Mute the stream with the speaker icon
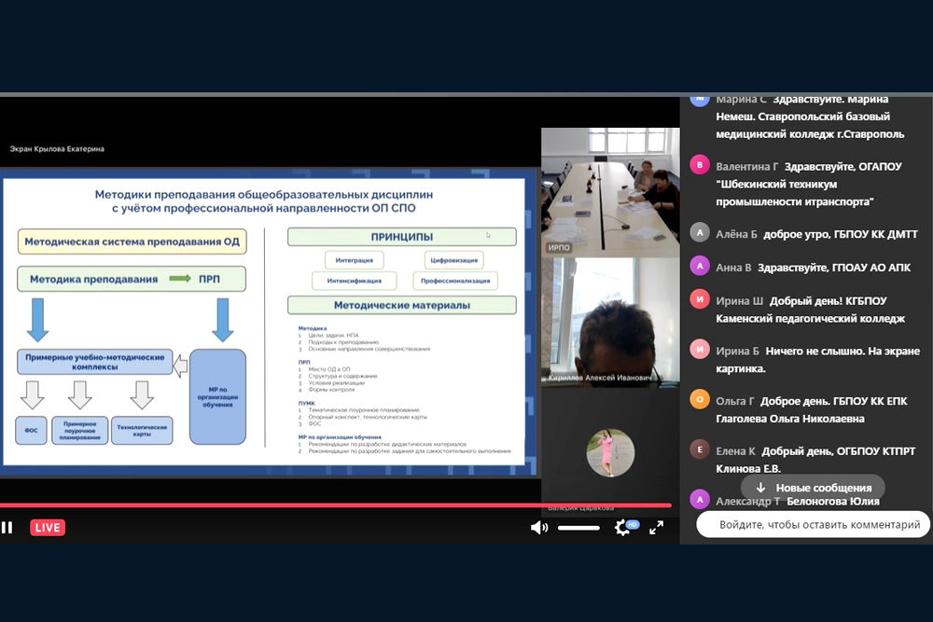 pyautogui.click(x=538, y=528)
